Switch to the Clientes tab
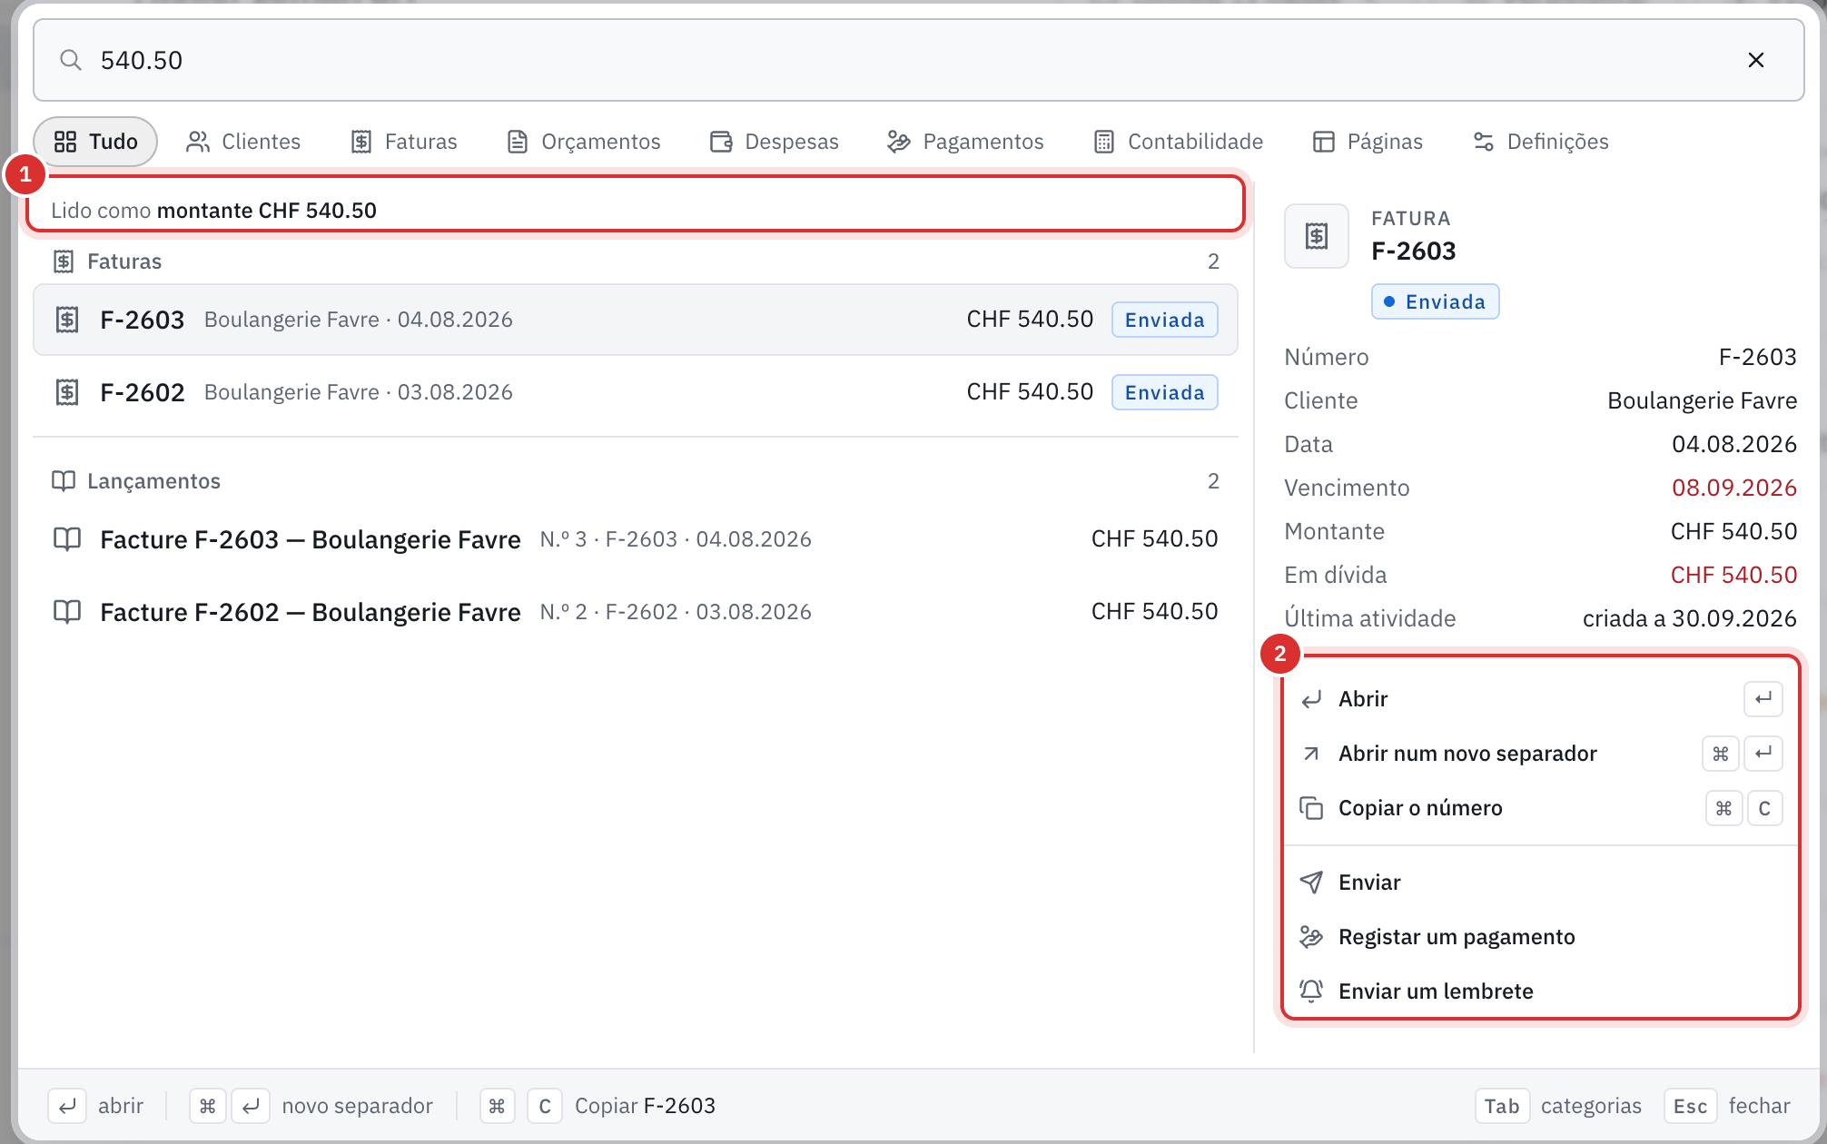Screen dimensions: 1827x1144 [x=243, y=142]
